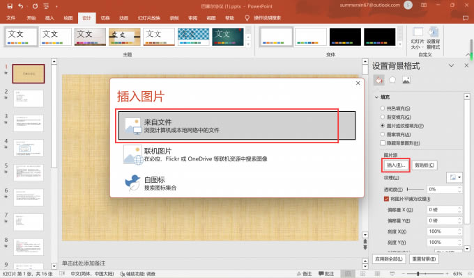Open the Texture (纹理) dropdown
Viewport: 474px width, 278px height.
pyautogui.click(x=455, y=178)
